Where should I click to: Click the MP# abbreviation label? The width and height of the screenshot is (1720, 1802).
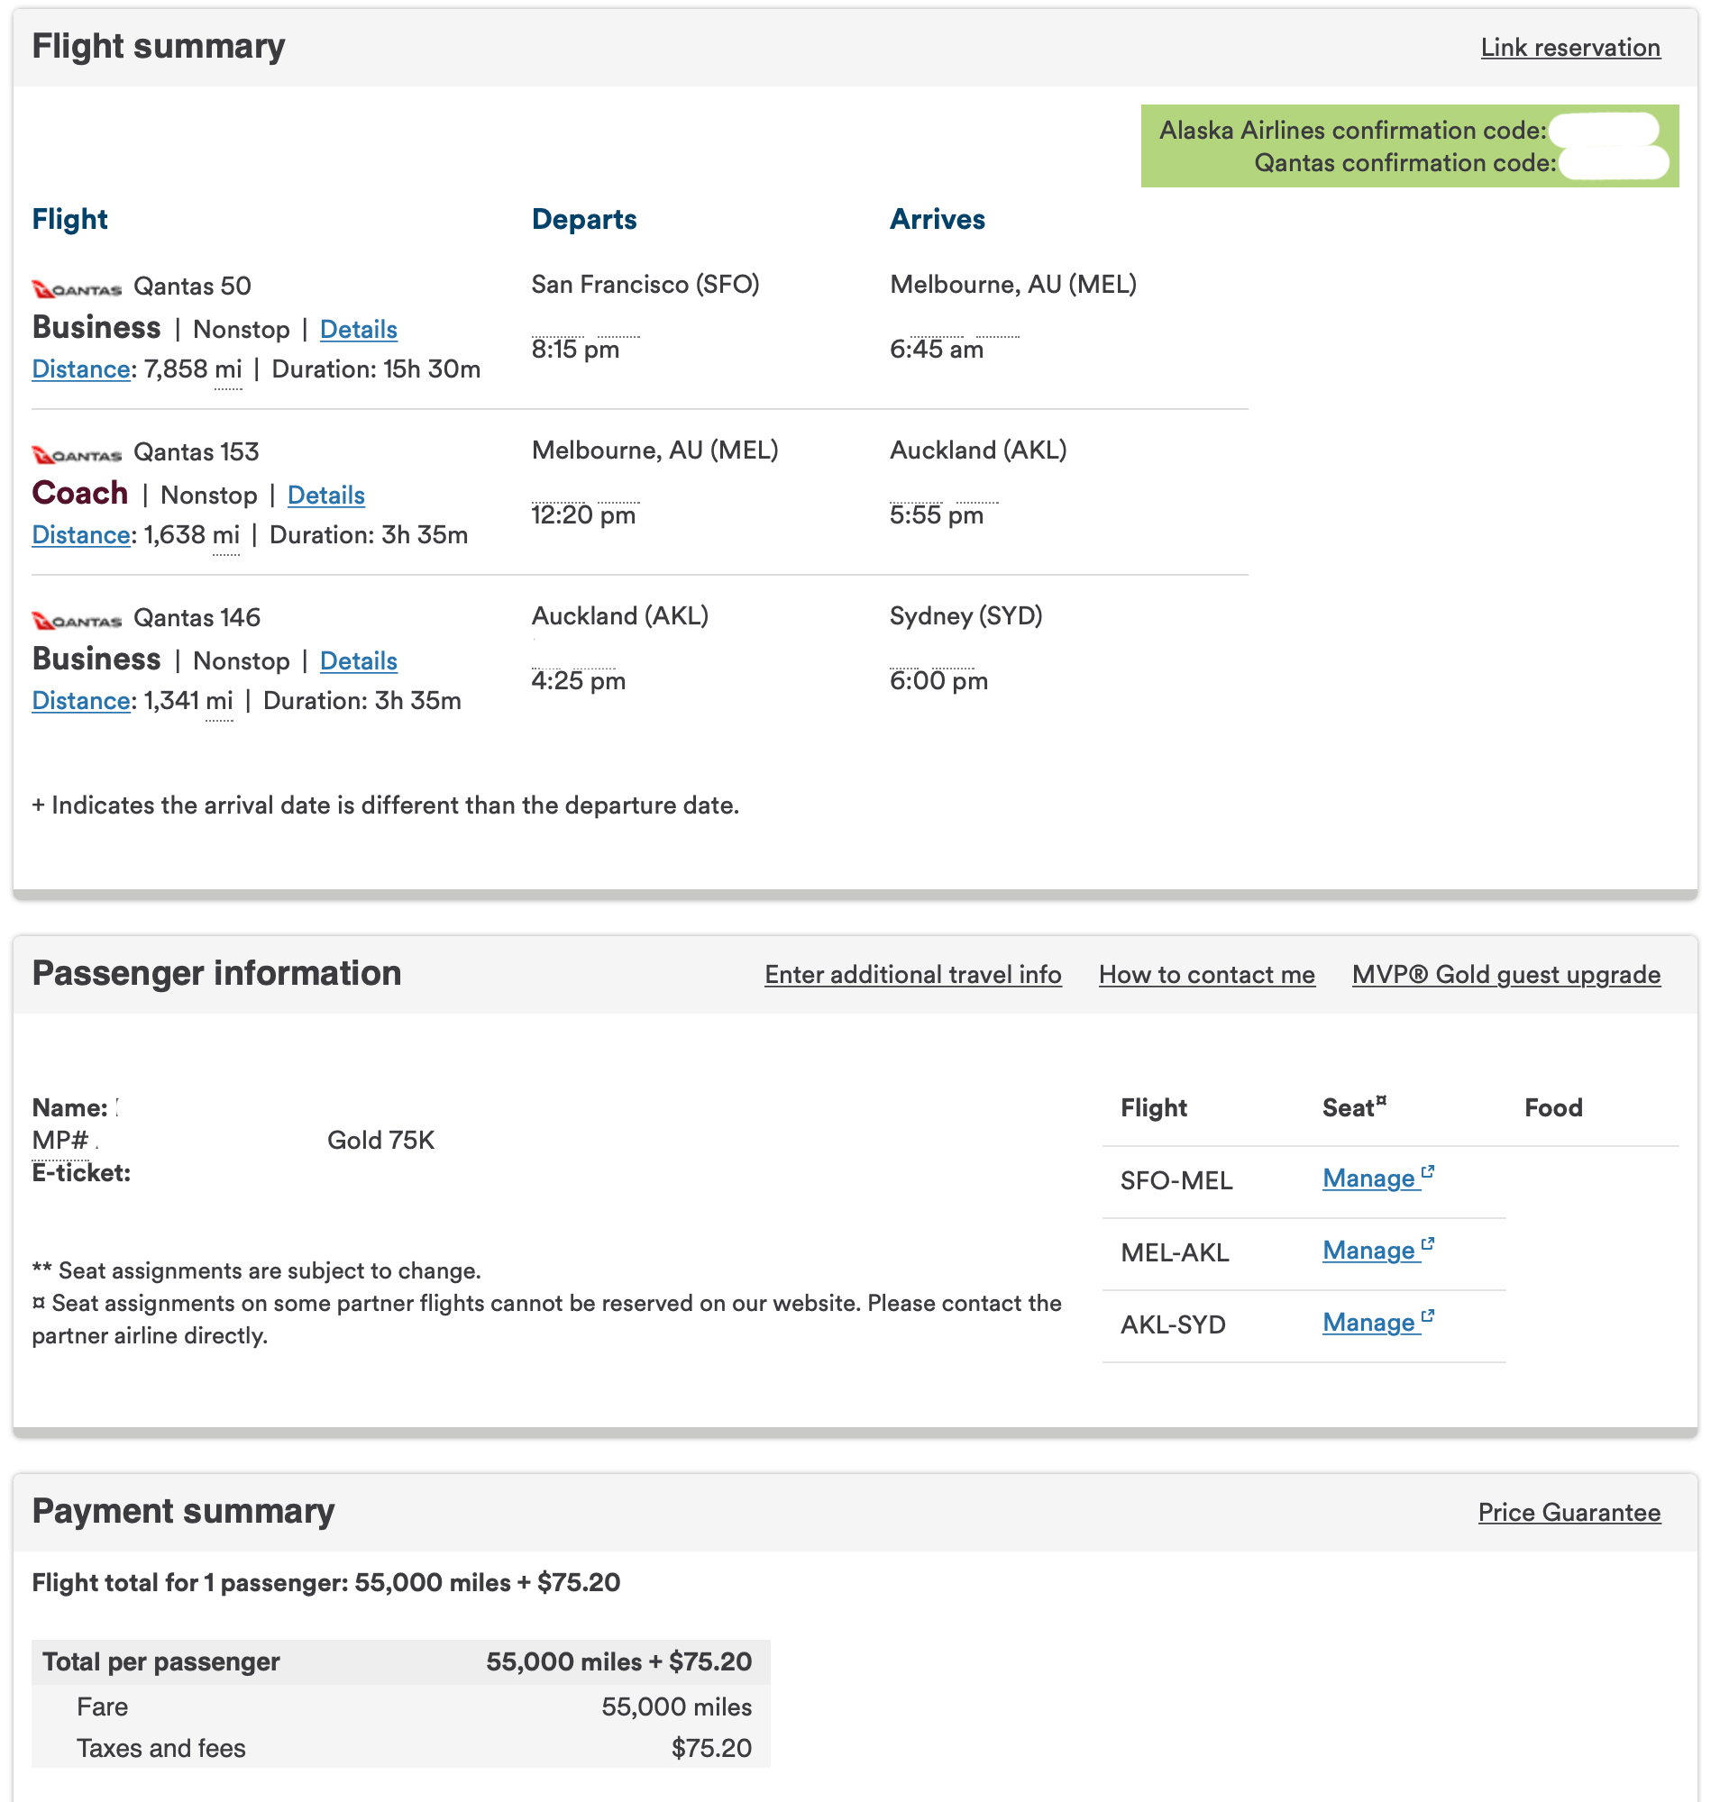[60, 1141]
